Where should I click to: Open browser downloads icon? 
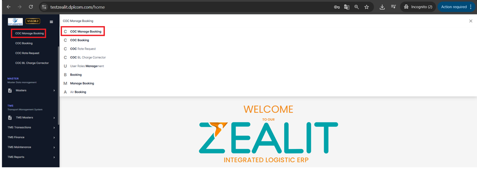382,7
